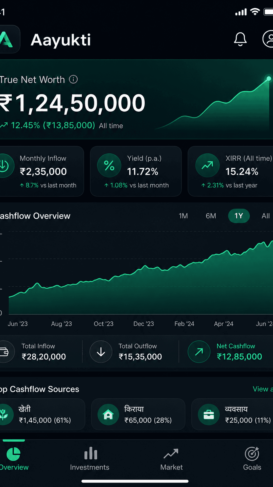The height and width of the screenshot is (487, 273).
Task: Select the 6M time range
Action: [211, 216]
